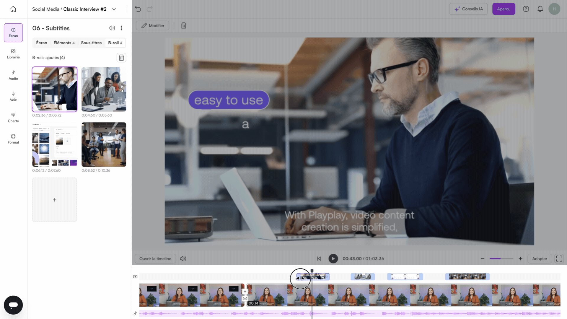567x319 pixels.
Task: Mute the timeline volume next to Ouvrir la timeline
Action: (x=183, y=258)
